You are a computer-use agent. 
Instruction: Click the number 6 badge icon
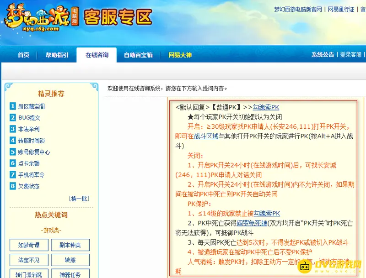[x=13, y=163]
